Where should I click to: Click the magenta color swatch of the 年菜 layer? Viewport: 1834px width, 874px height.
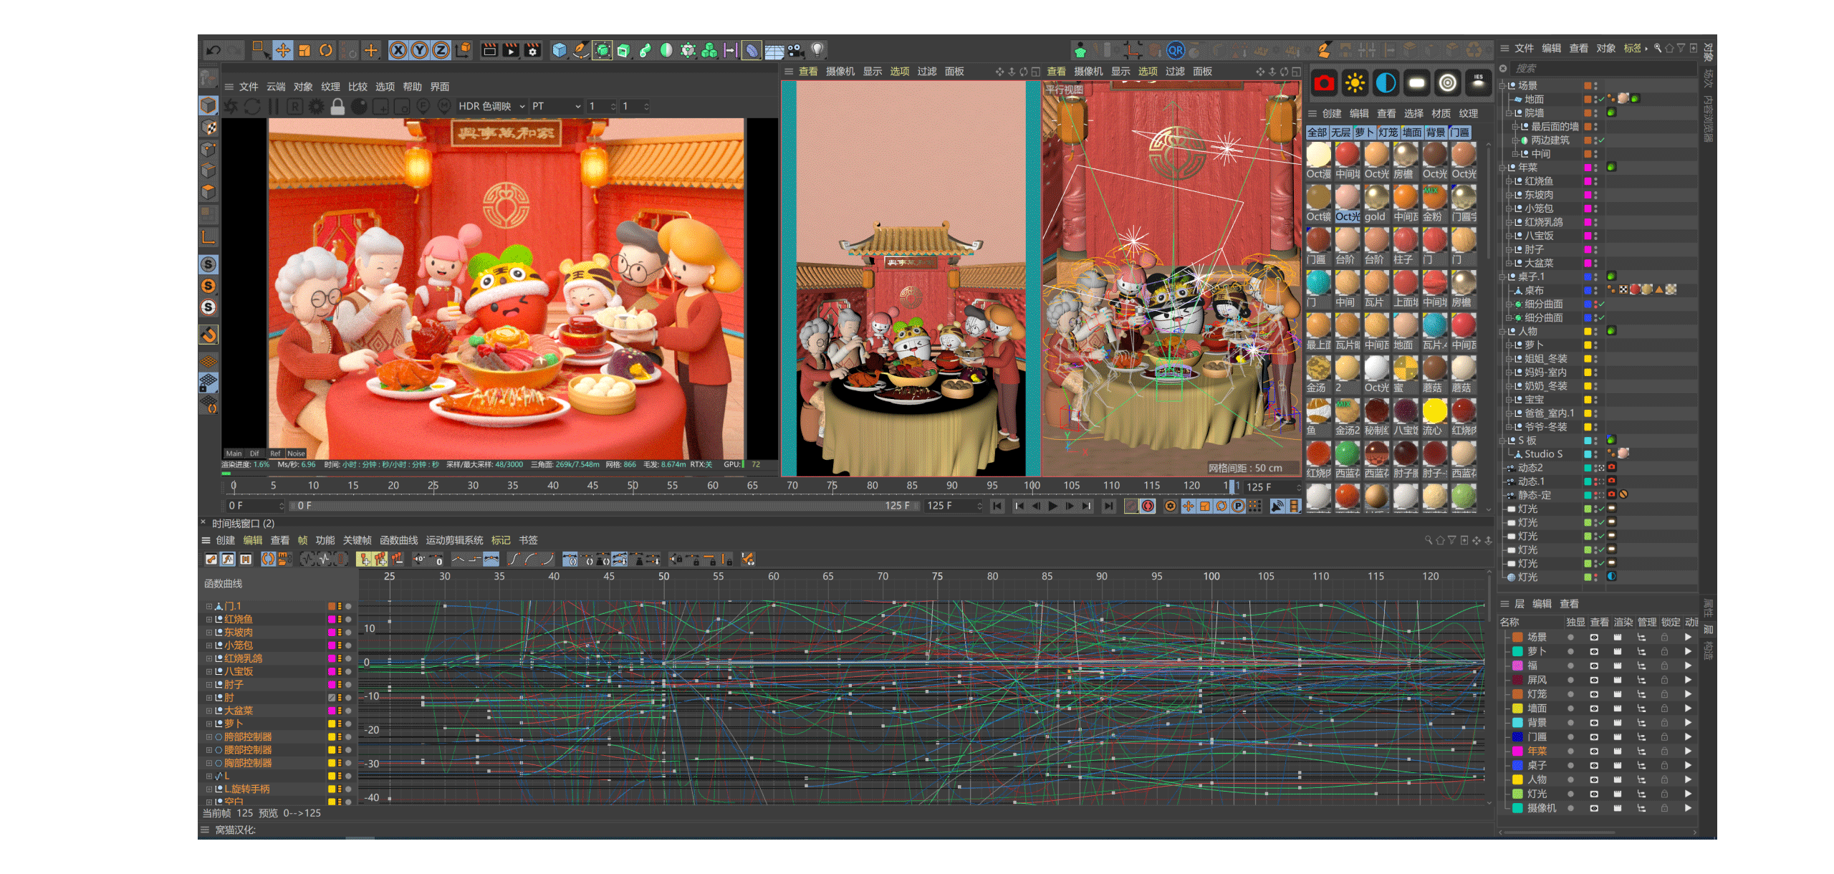pos(1517,751)
